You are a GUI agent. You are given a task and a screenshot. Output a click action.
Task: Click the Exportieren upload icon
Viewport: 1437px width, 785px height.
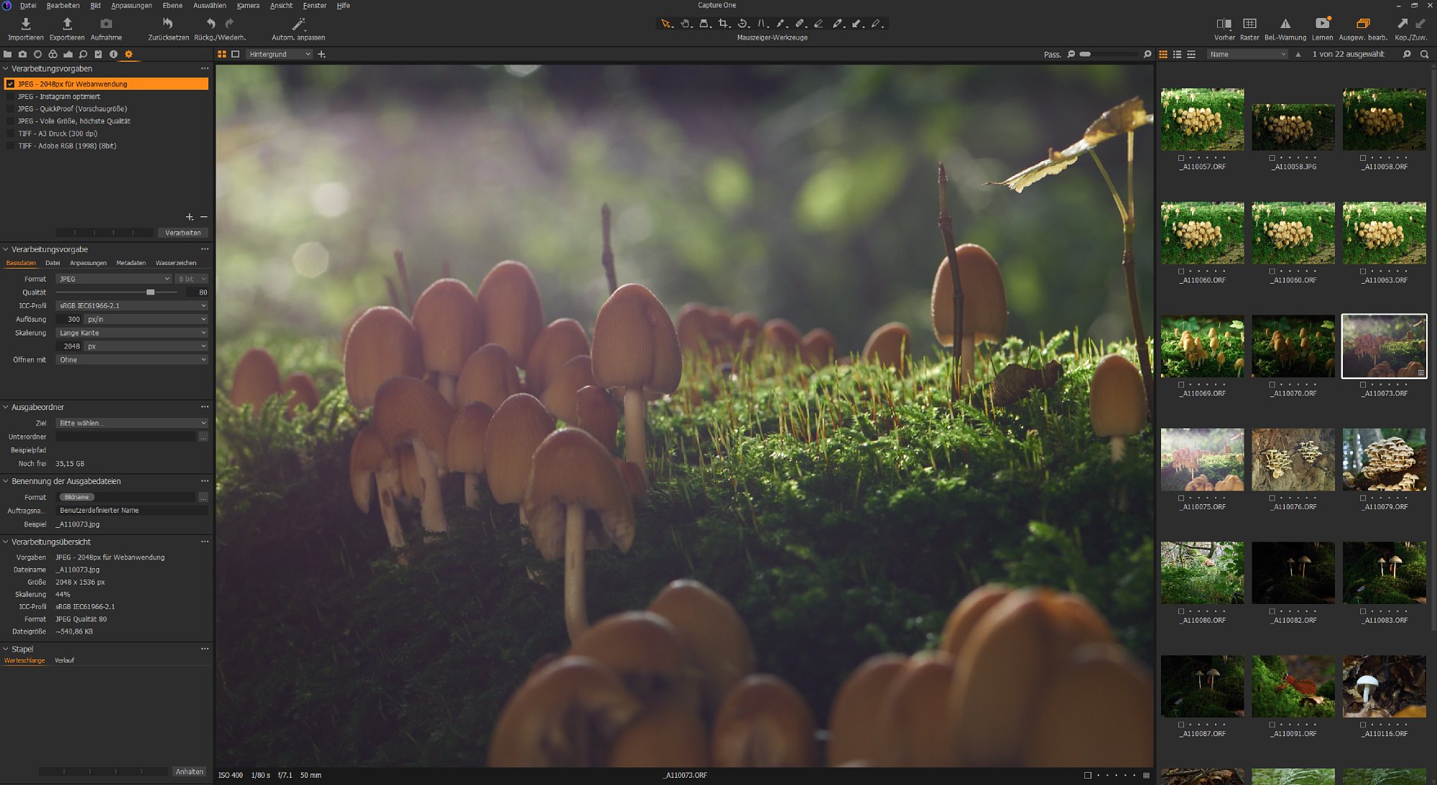(67, 24)
